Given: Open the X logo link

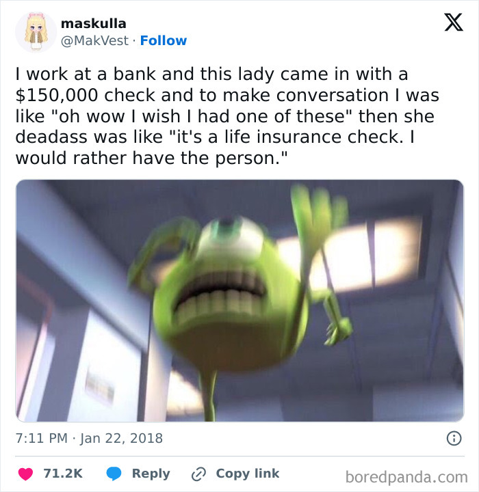Looking at the screenshot, I should 454,23.
